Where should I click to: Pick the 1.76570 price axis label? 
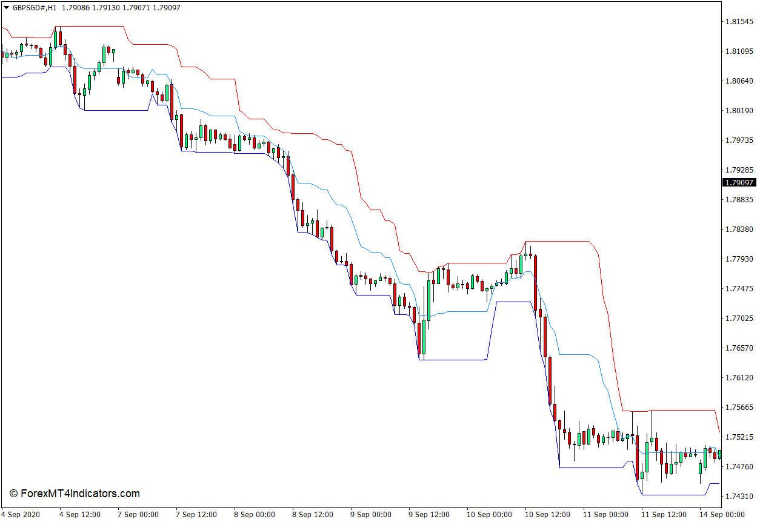point(739,348)
